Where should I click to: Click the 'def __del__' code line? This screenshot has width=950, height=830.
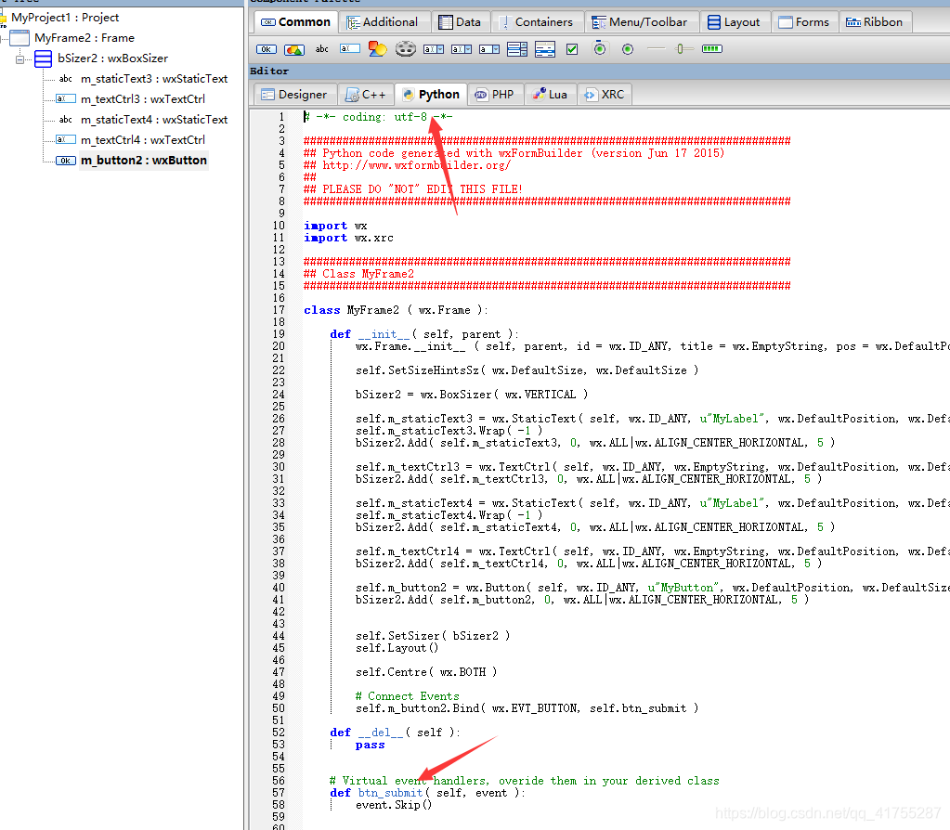pos(395,733)
